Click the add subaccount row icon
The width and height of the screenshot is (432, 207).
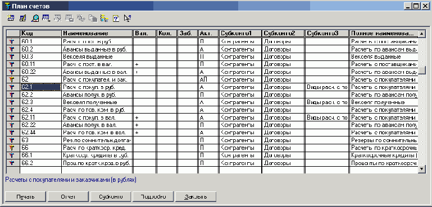coord(46,18)
